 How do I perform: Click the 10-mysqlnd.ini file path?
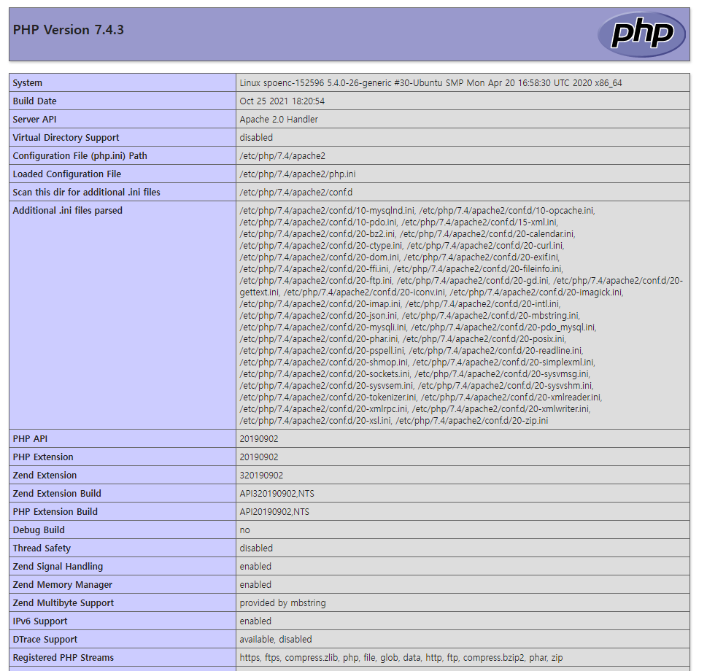pyautogui.click(x=327, y=211)
